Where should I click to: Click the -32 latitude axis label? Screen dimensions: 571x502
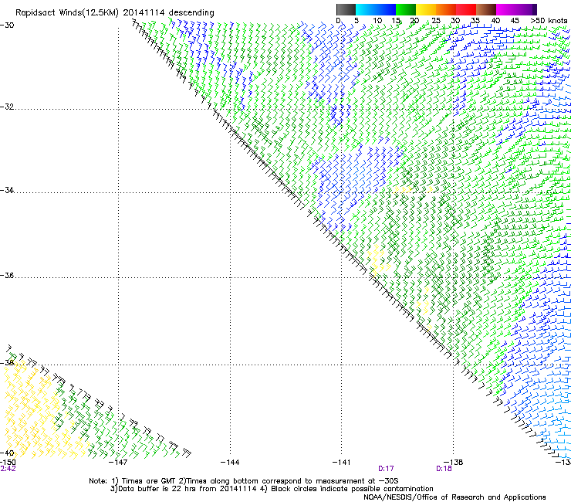point(7,107)
